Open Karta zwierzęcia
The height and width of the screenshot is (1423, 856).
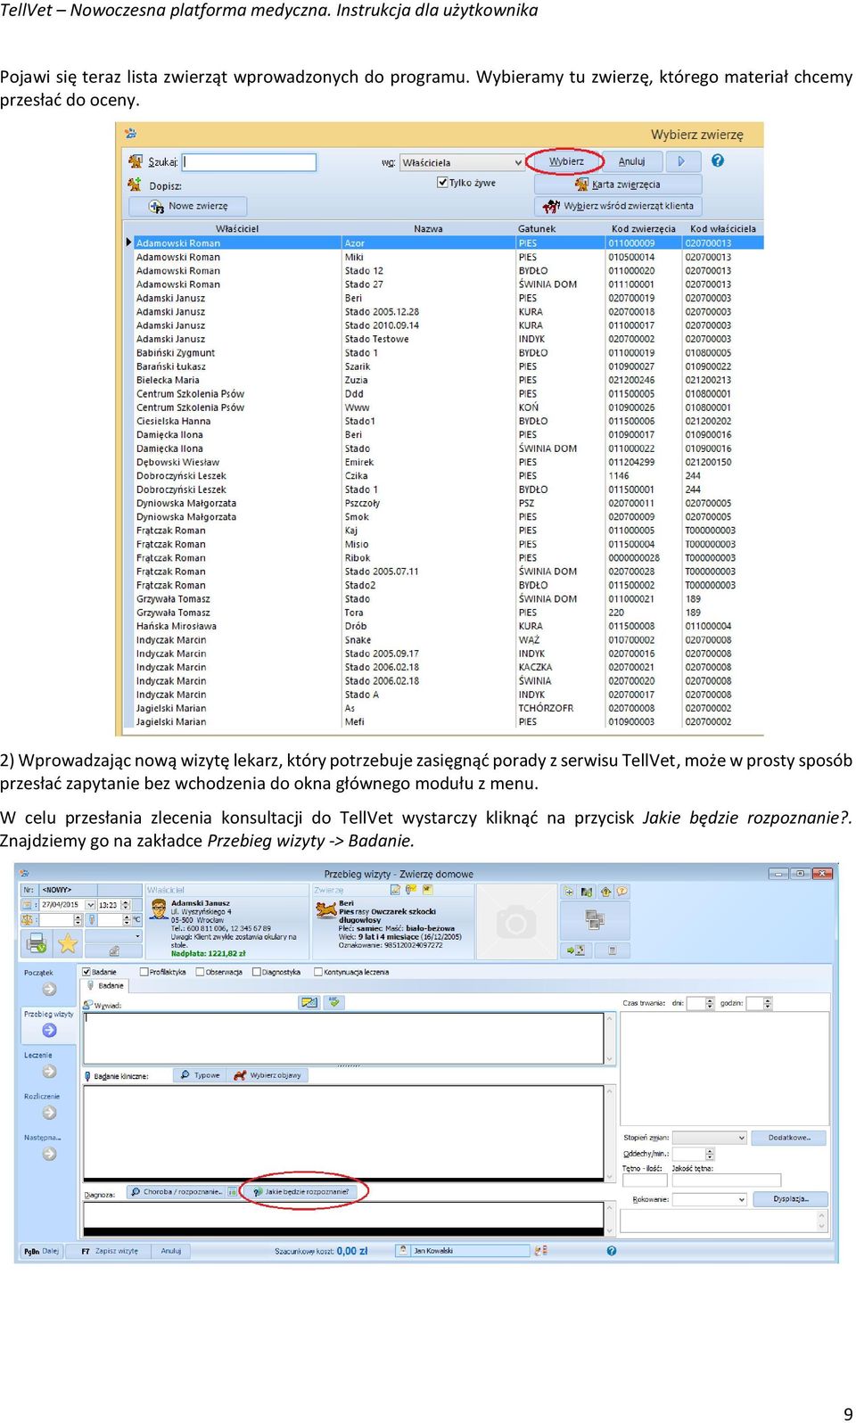(x=618, y=185)
